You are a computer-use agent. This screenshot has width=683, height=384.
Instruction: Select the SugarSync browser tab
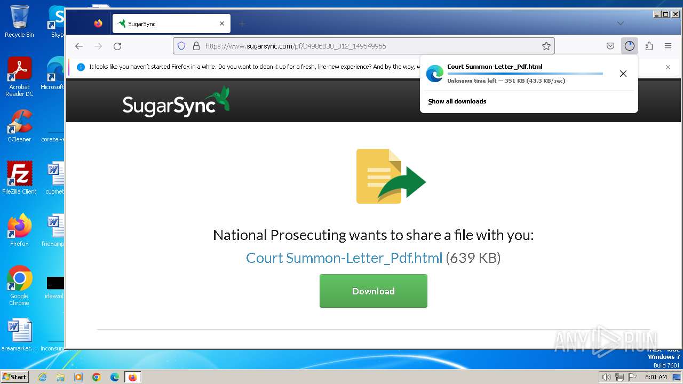[x=171, y=23]
